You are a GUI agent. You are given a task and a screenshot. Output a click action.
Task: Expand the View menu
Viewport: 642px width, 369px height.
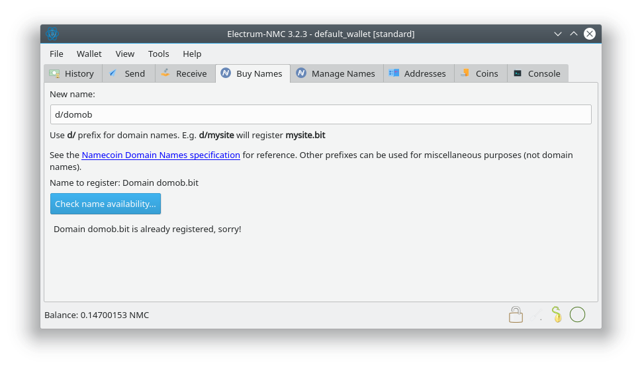click(124, 54)
